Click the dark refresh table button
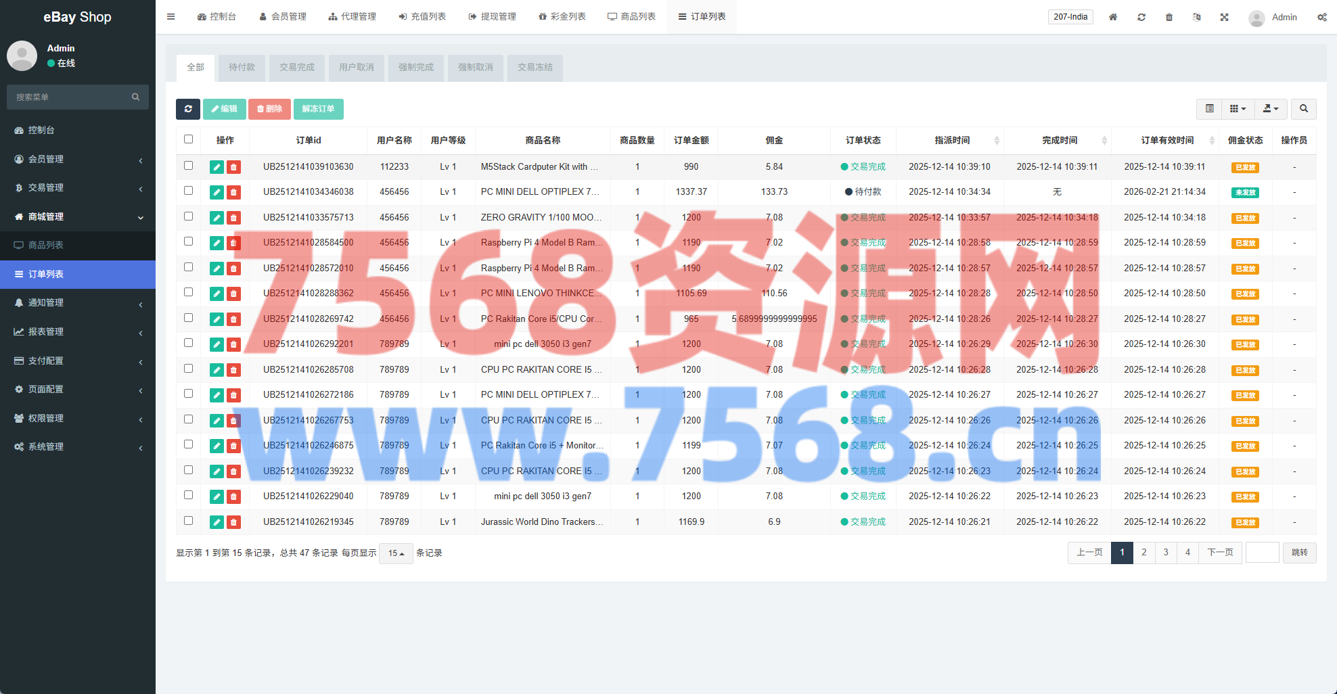Viewport: 1337px width, 694px height. click(x=188, y=109)
